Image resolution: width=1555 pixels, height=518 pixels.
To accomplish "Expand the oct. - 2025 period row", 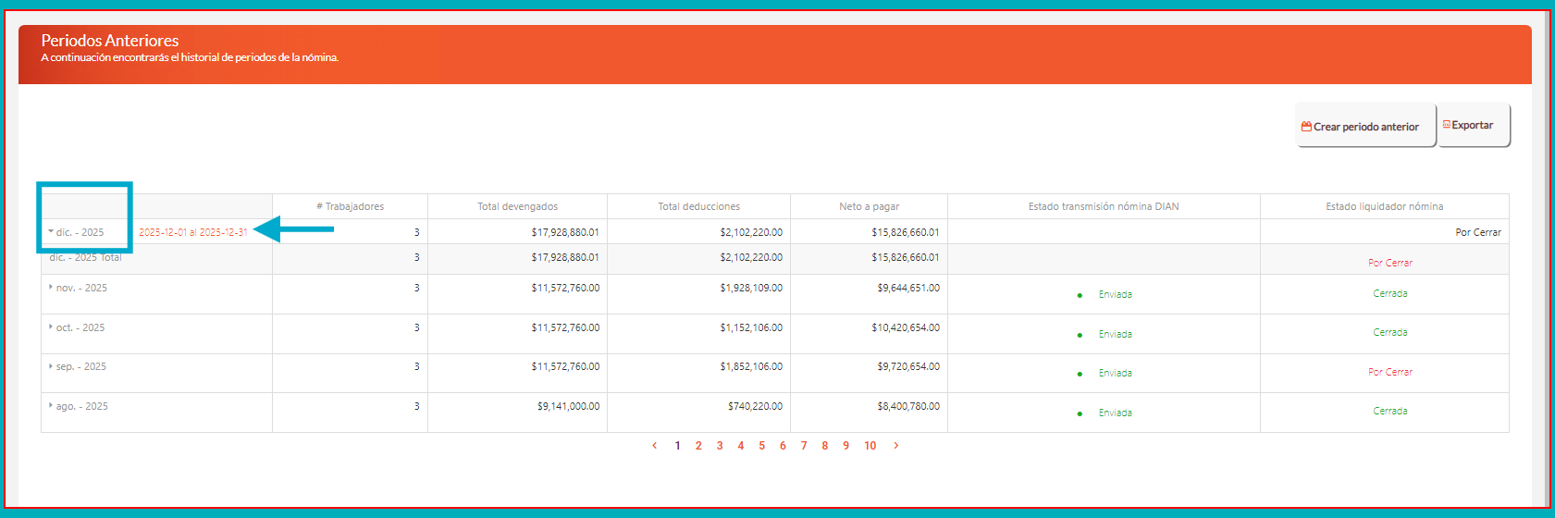I will coord(51,327).
